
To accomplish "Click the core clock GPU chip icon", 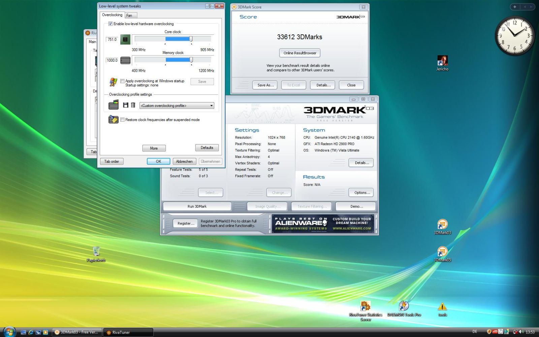I will pyautogui.click(x=125, y=39).
